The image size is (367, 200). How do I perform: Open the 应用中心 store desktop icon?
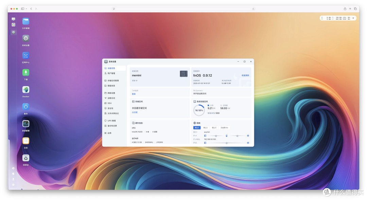26,55
